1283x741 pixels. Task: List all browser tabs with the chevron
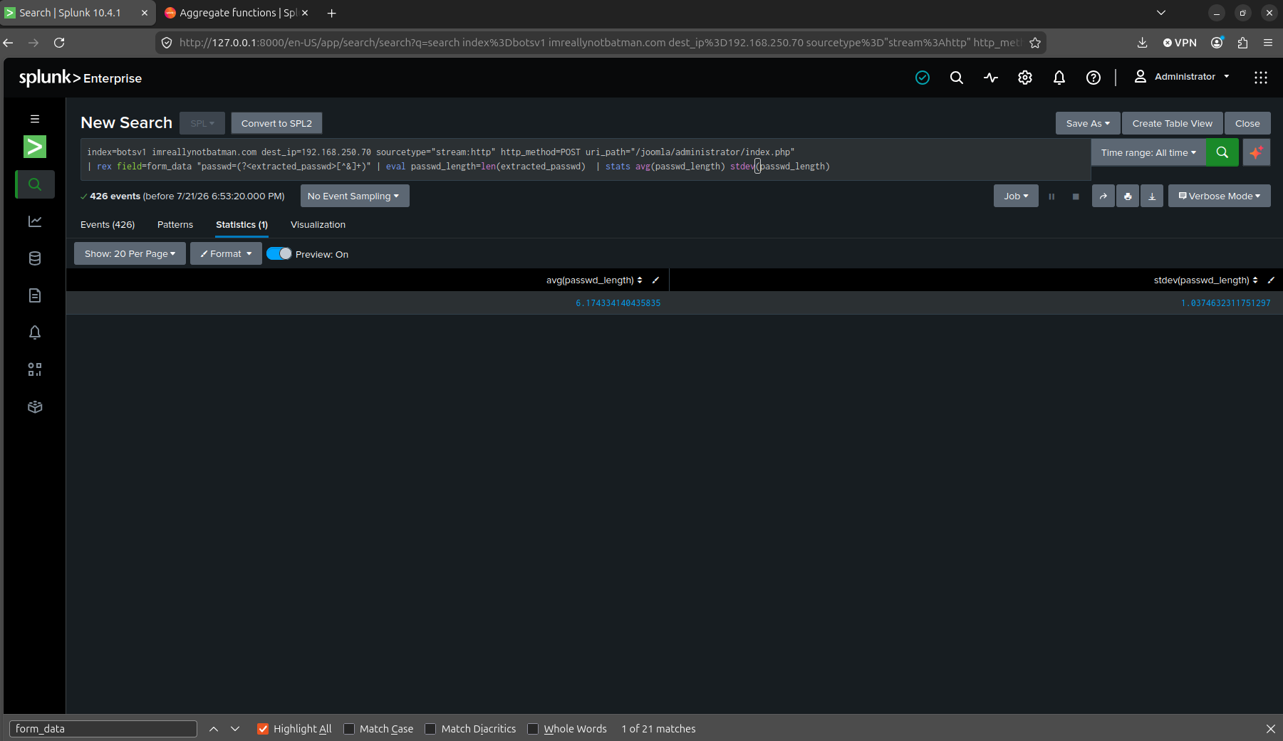coord(1161,13)
